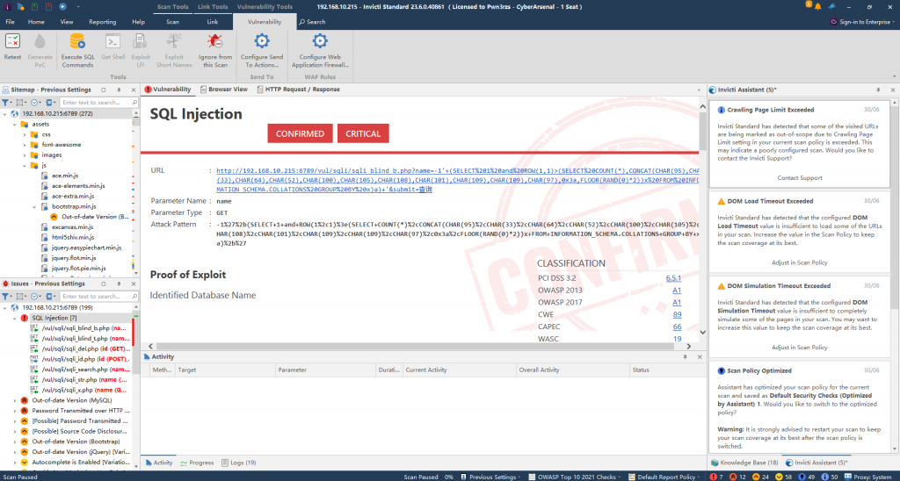
Task: Click the megaphone announcements icon in title bar
Action: coord(831,6)
